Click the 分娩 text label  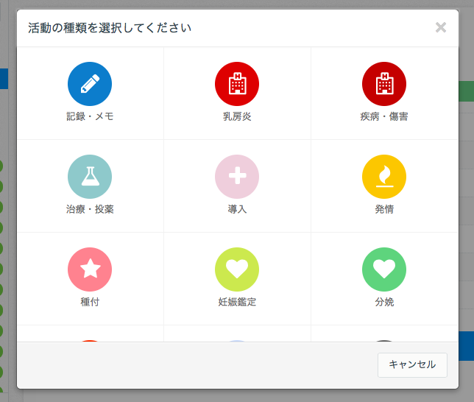tap(384, 302)
